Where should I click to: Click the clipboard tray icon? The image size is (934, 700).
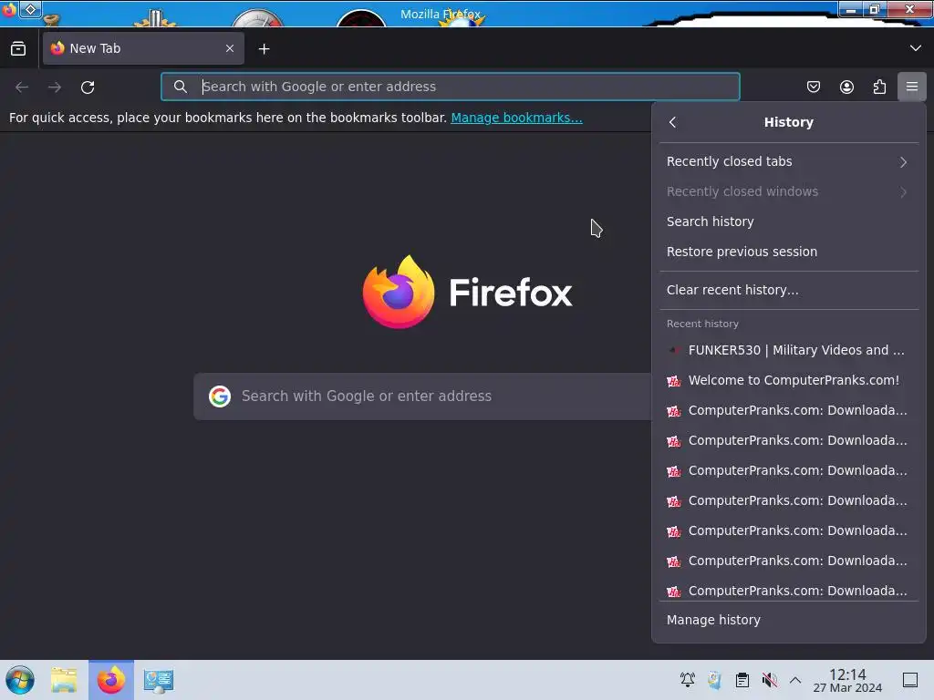742,680
